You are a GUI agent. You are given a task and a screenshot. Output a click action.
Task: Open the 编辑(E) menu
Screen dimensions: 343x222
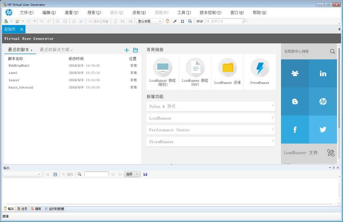49,12
